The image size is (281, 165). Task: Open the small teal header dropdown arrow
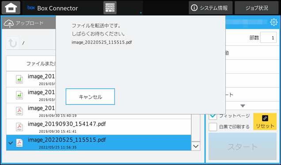pyautogui.click(x=141, y=13)
